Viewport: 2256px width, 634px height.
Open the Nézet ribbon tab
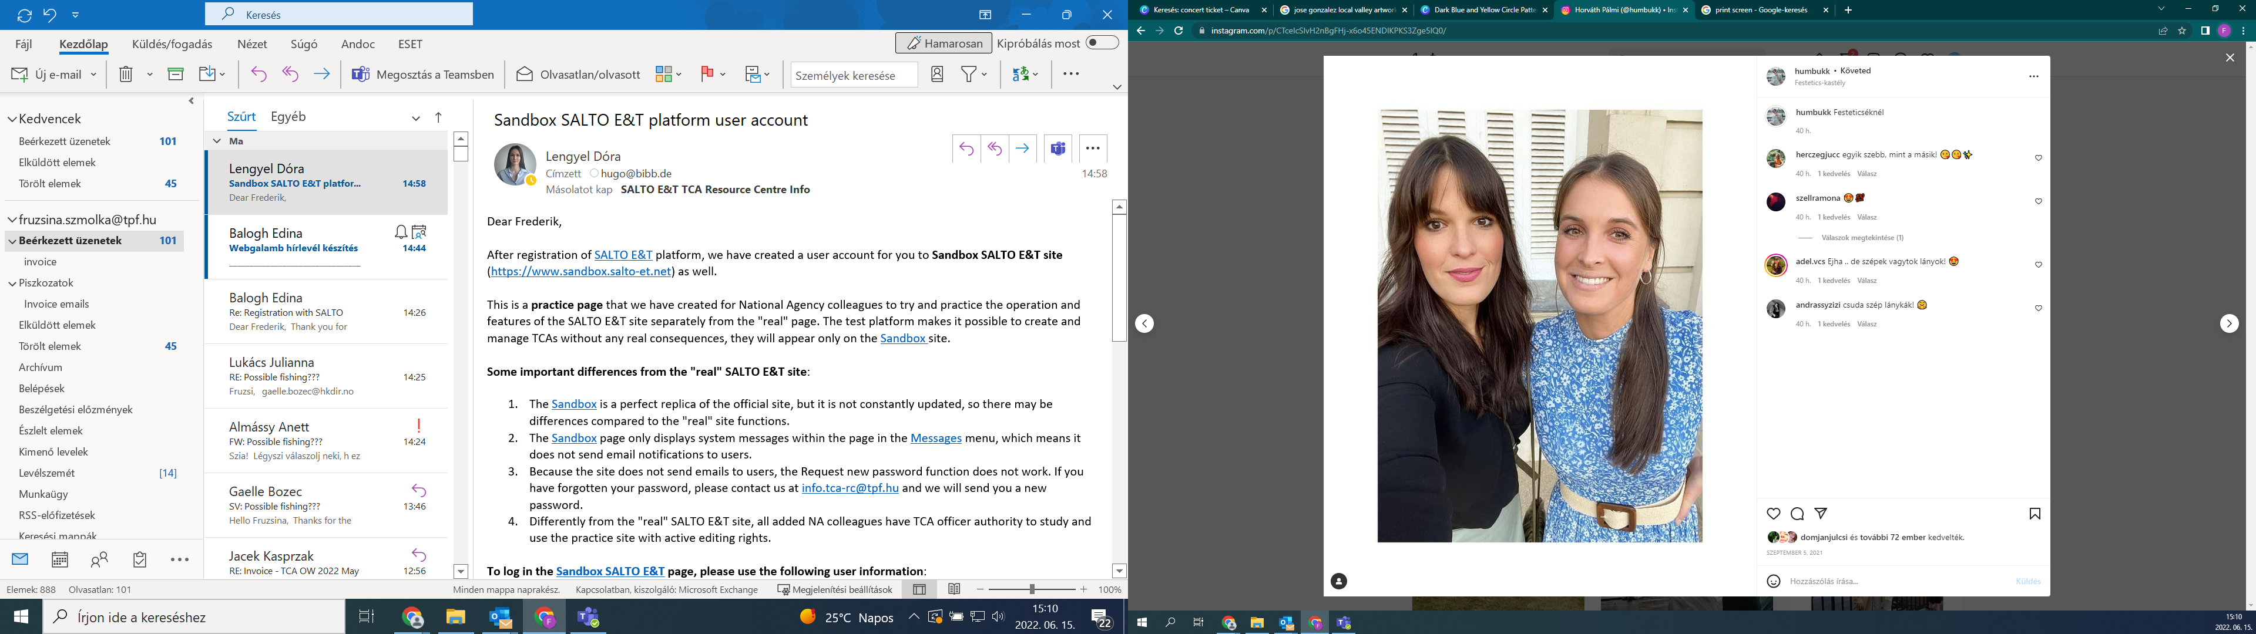point(252,44)
